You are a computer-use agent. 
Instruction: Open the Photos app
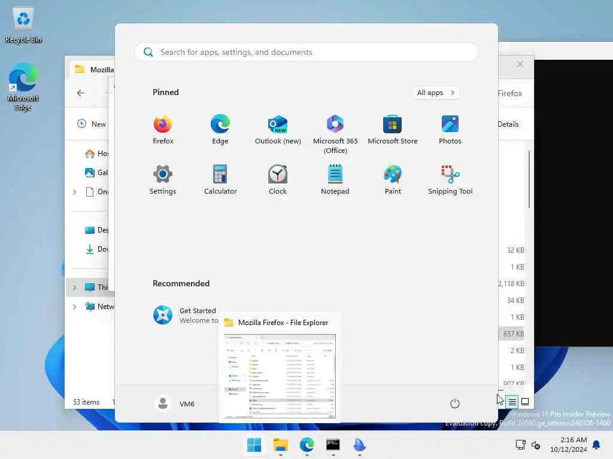(x=450, y=130)
